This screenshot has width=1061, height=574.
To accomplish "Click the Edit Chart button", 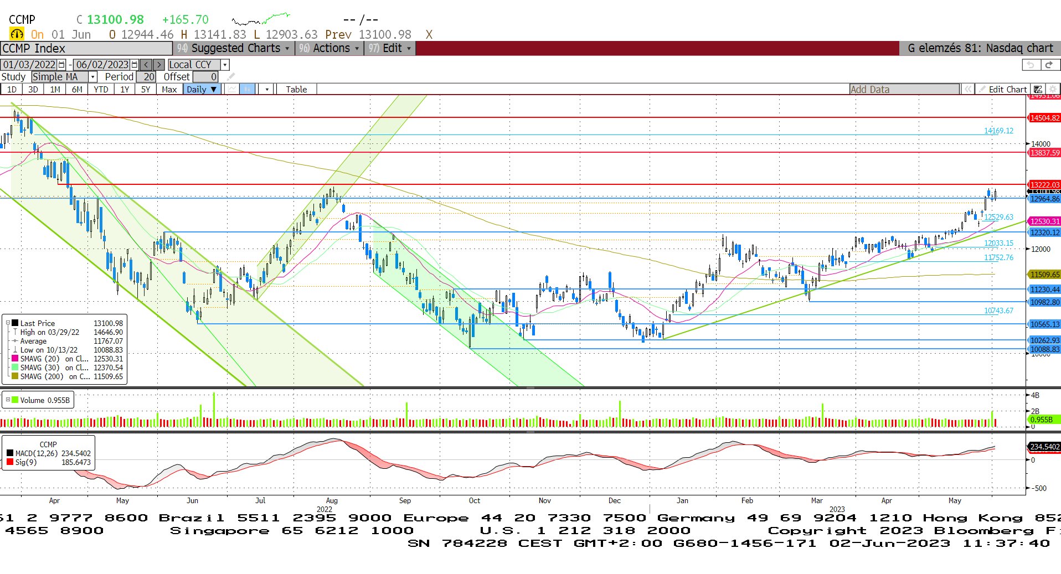I will tap(1002, 89).
